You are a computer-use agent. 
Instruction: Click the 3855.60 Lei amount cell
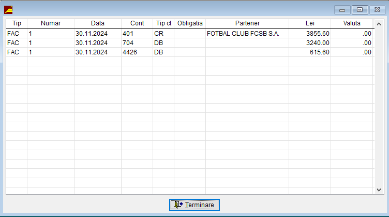tap(317, 34)
